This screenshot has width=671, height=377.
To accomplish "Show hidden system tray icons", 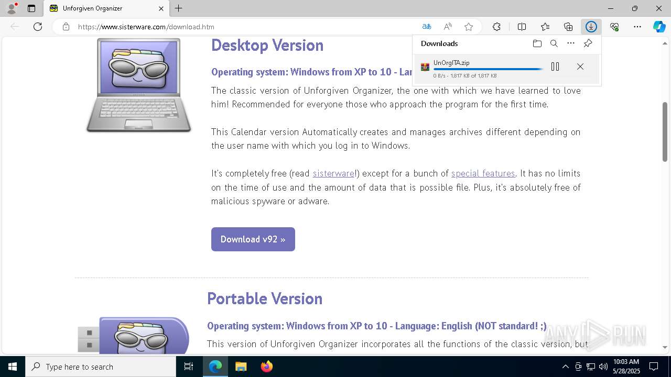I will click(x=565, y=367).
